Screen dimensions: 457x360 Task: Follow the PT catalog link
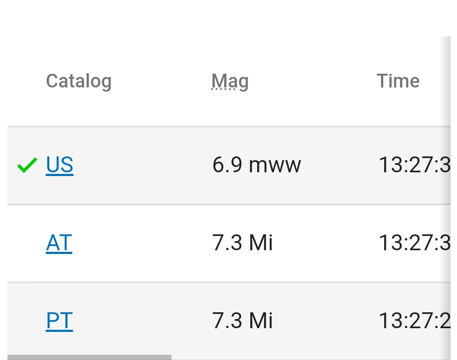coord(60,321)
